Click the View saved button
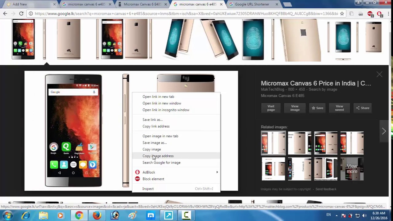This screenshot has width=393, height=221. point(339,108)
